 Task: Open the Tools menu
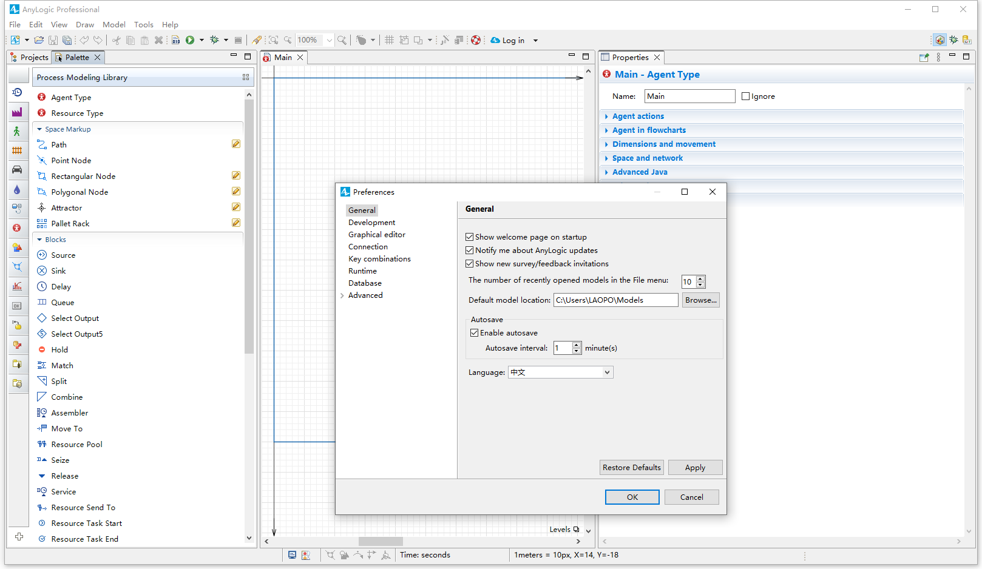pyautogui.click(x=144, y=24)
